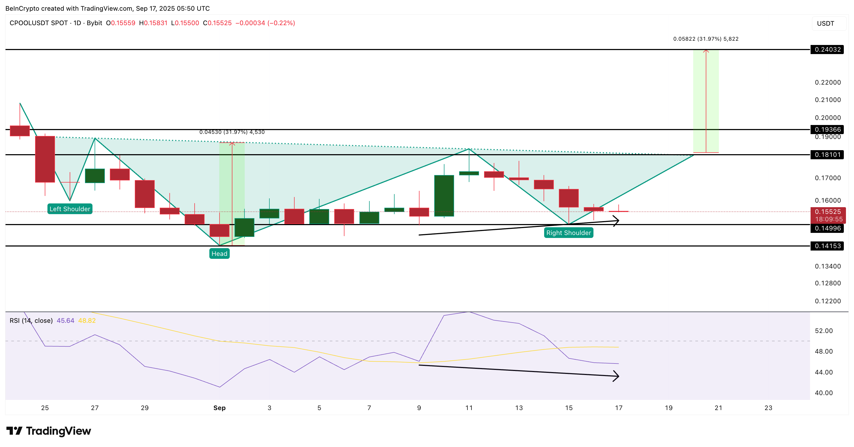
Task: Select the 0.19366 horizontal level label
Action: click(828, 130)
